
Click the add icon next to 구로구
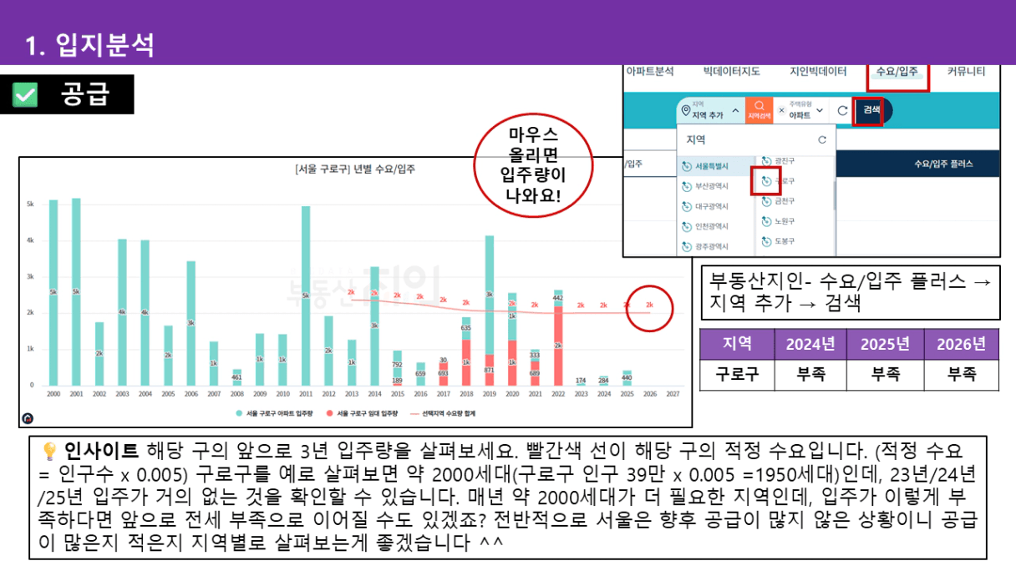(766, 180)
